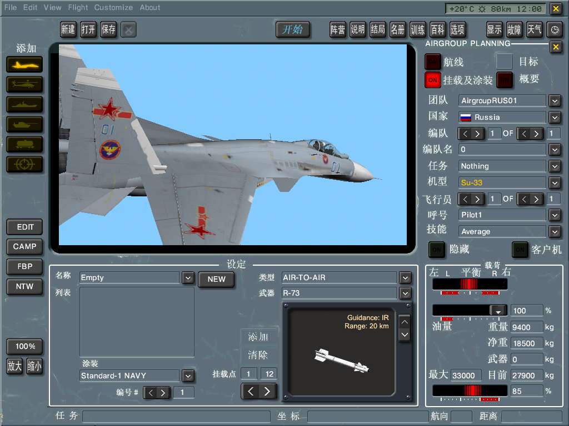The image size is (569, 426).
Task: Open the 说明 briefing panel
Action: 357,29
